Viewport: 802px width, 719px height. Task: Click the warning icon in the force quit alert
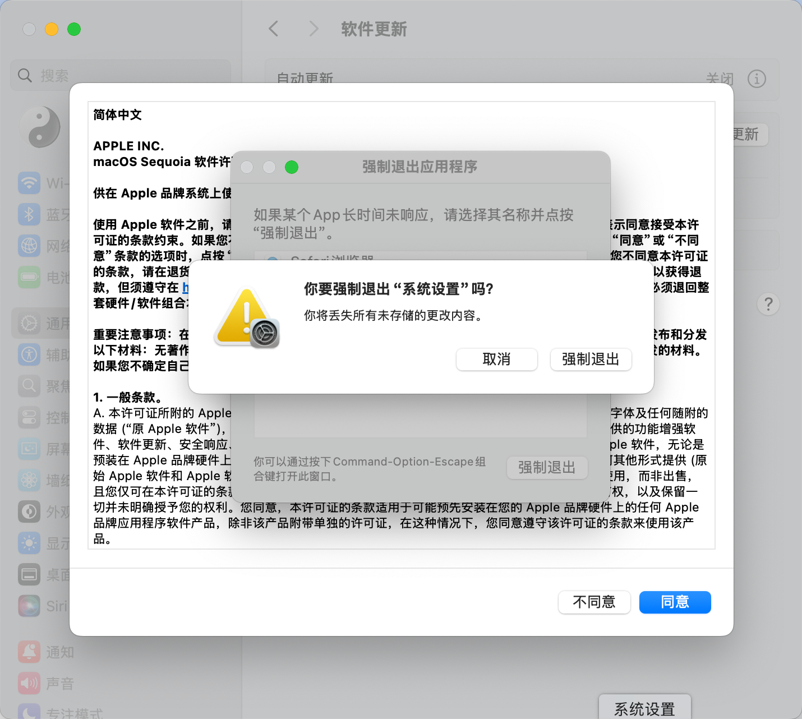point(247,317)
